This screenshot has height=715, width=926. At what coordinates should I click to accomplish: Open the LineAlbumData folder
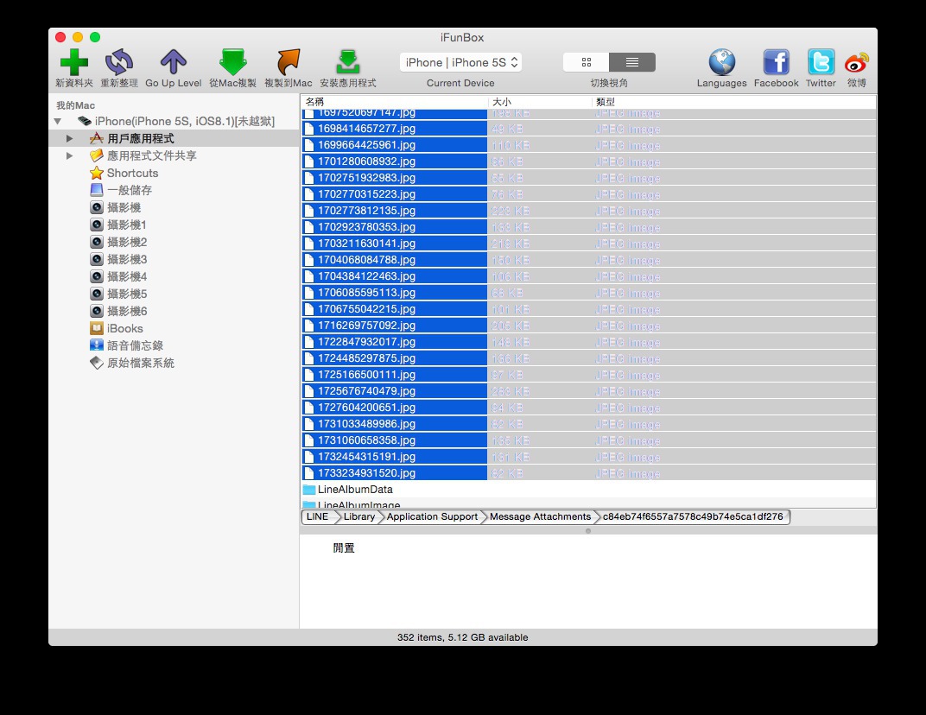click(355, 490)
